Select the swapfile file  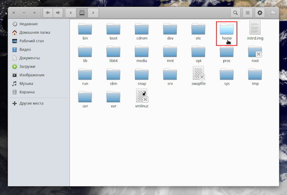pos(198,76)
